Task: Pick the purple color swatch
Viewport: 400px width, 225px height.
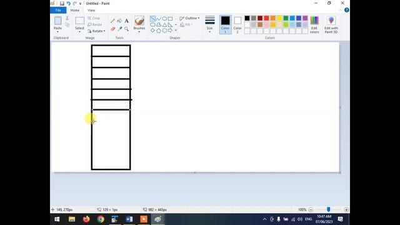Action: (306, 18)
